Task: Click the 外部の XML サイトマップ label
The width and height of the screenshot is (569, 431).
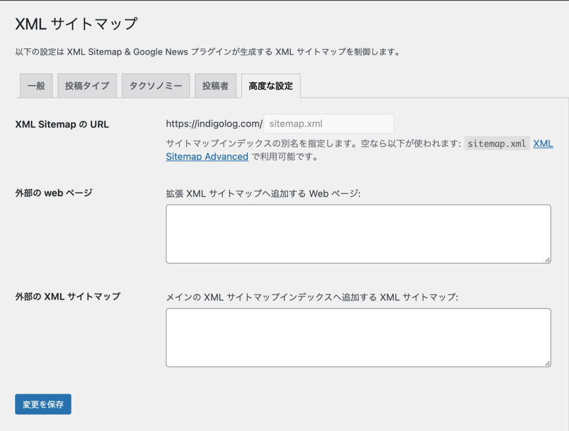Action: pos(68,296)
